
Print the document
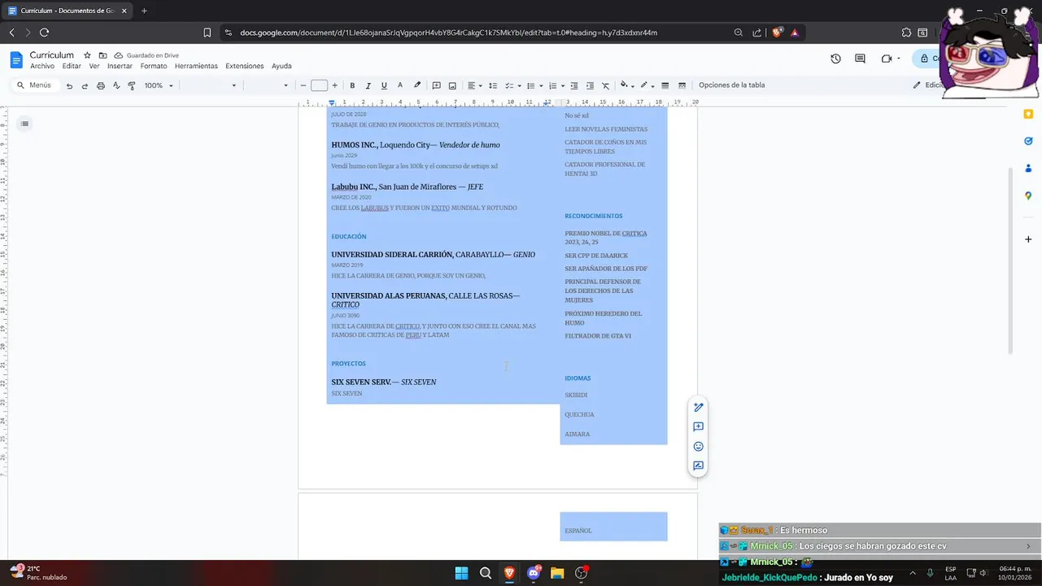click(101, 85)
